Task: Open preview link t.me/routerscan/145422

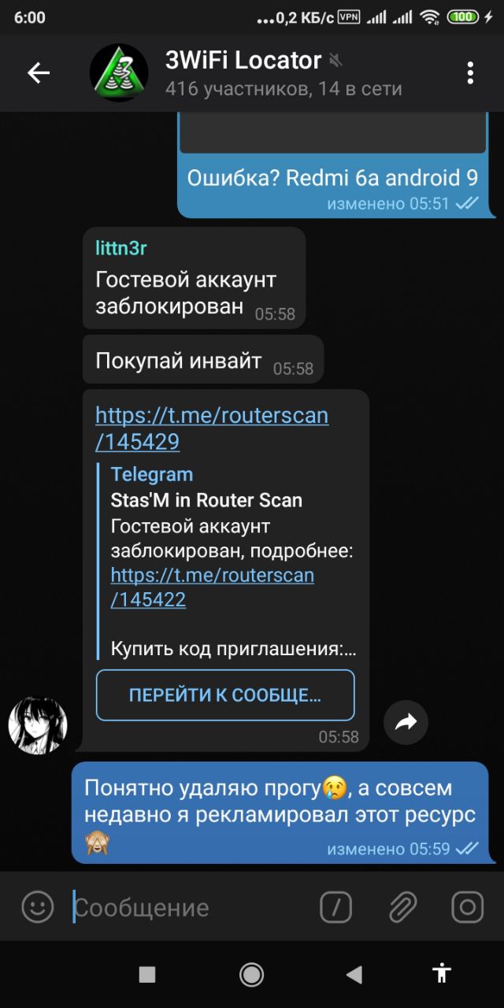Action: [213, 587]
